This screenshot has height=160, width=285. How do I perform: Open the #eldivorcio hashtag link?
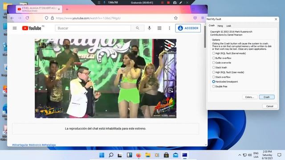tap(35, 145)
